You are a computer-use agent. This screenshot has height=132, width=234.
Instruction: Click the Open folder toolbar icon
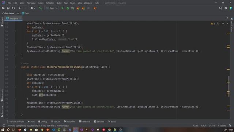[x=3, y=8]
